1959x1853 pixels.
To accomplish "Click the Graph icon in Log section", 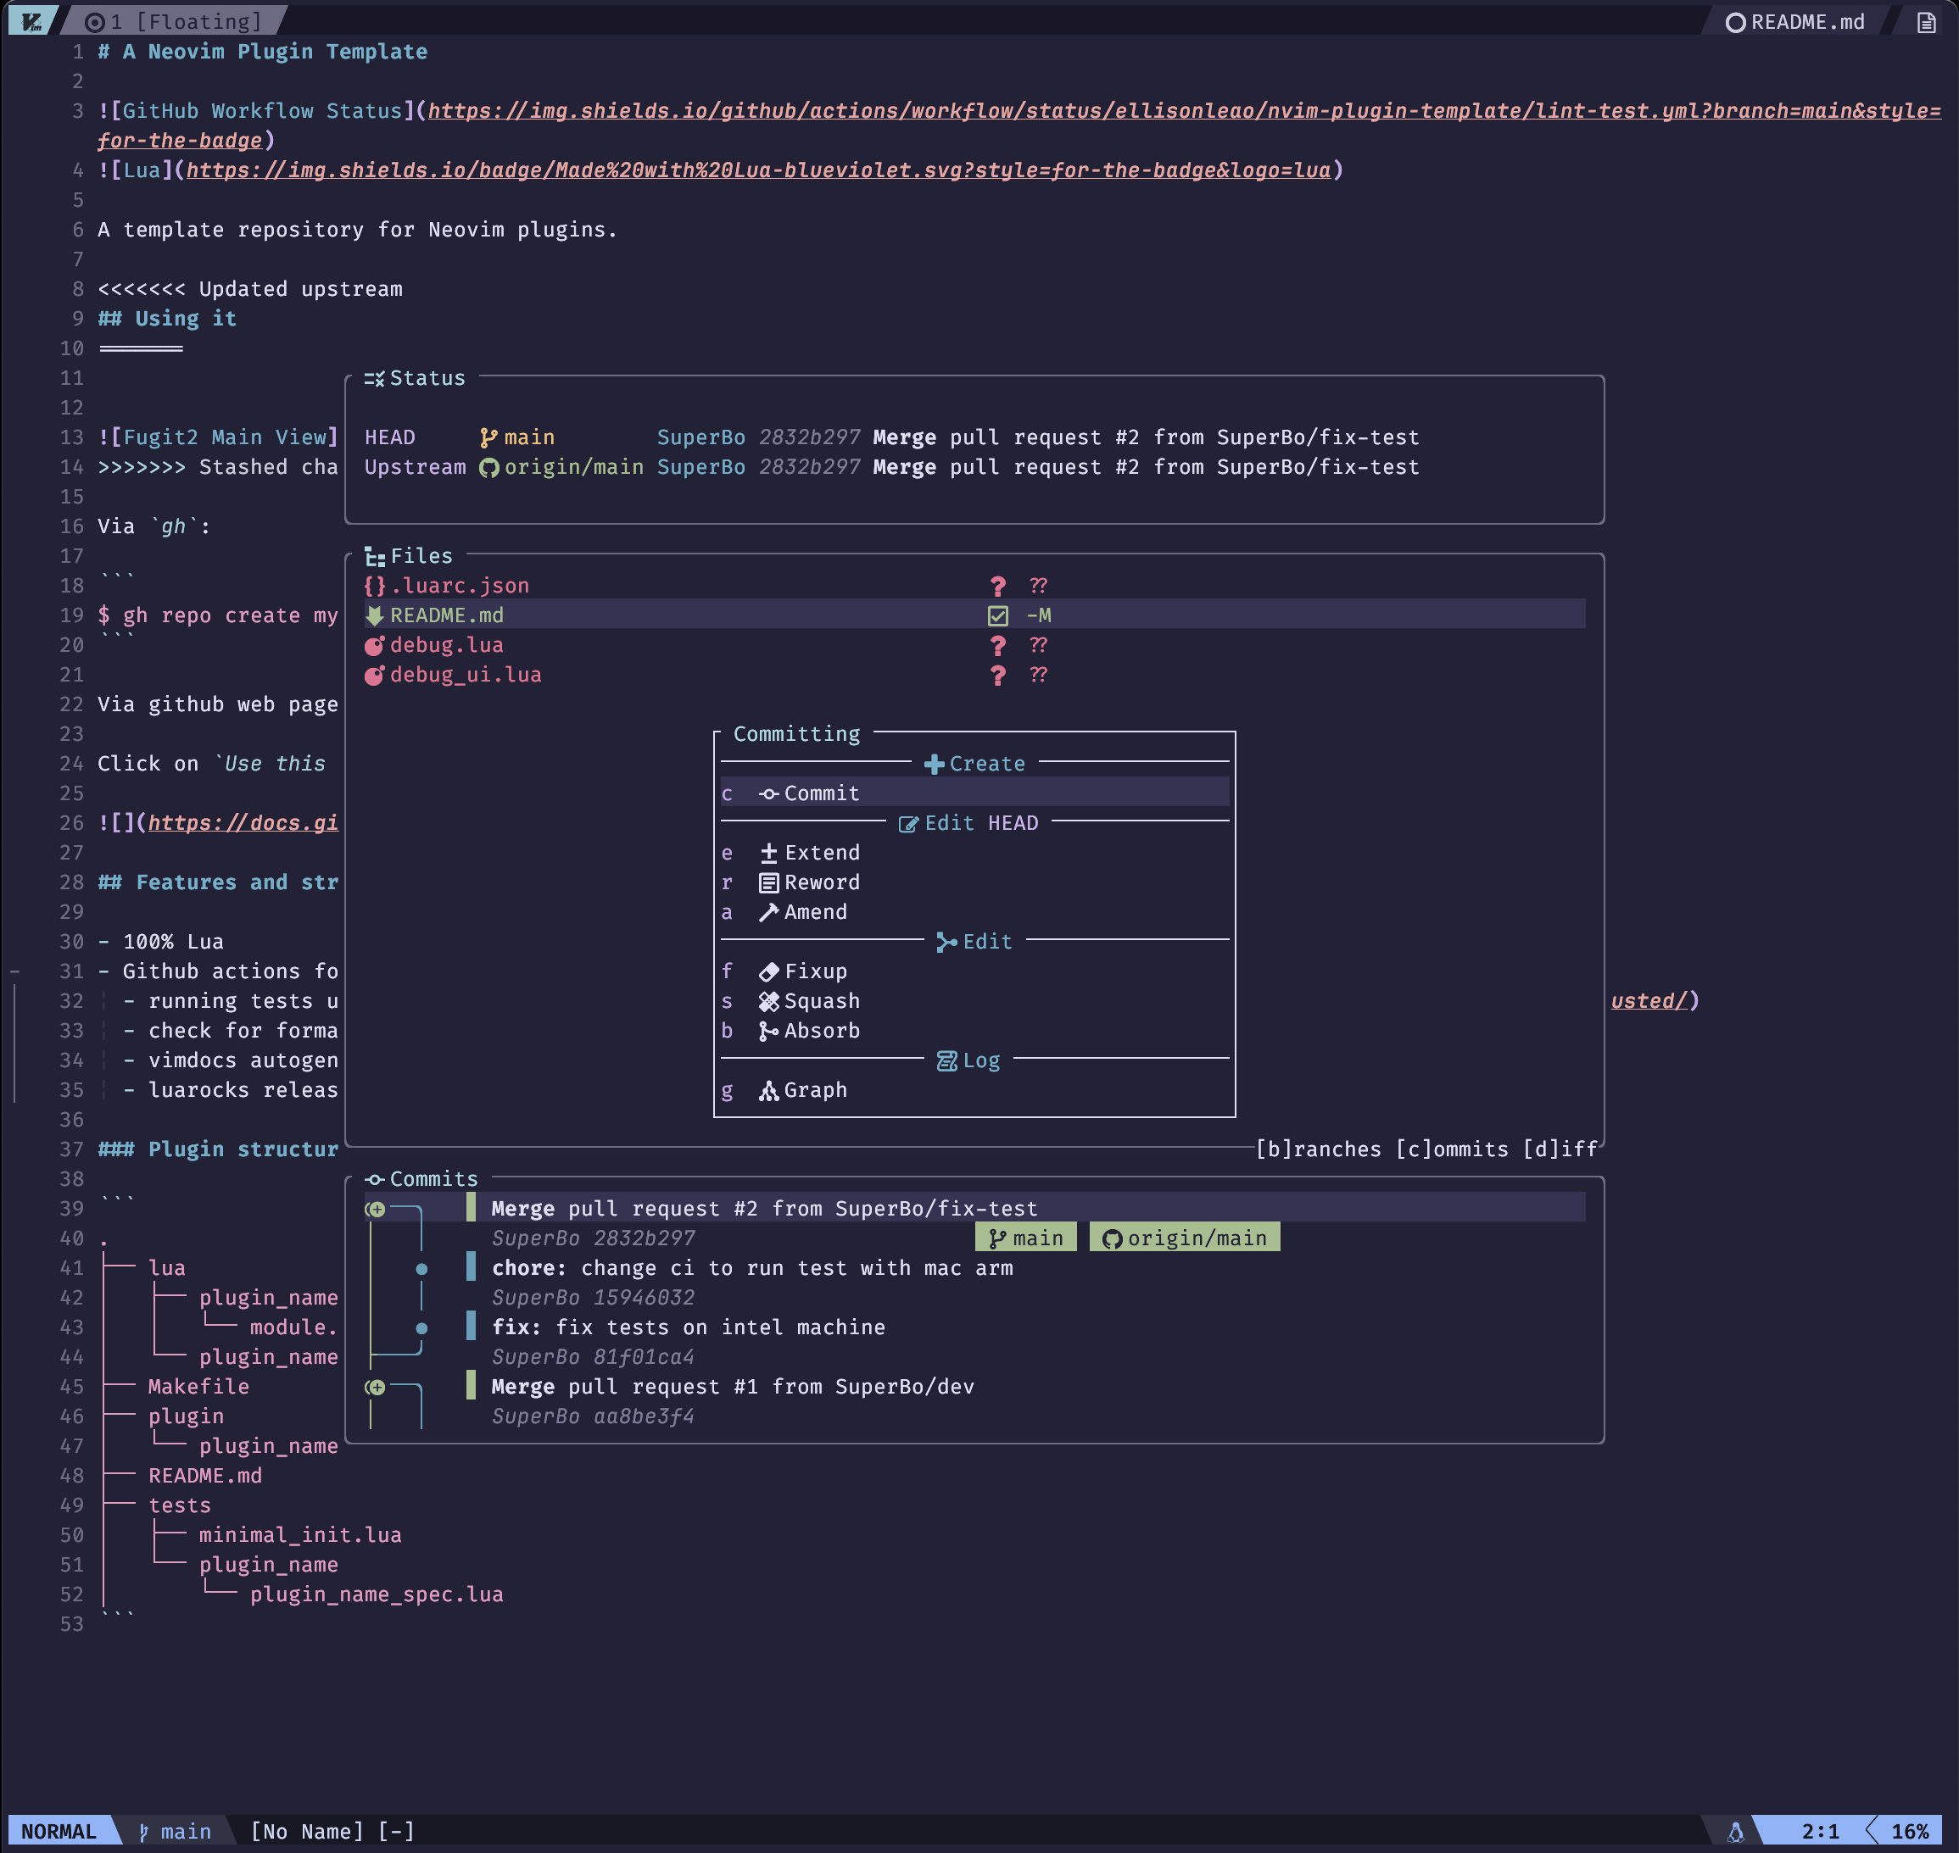I will (768, 1090).
